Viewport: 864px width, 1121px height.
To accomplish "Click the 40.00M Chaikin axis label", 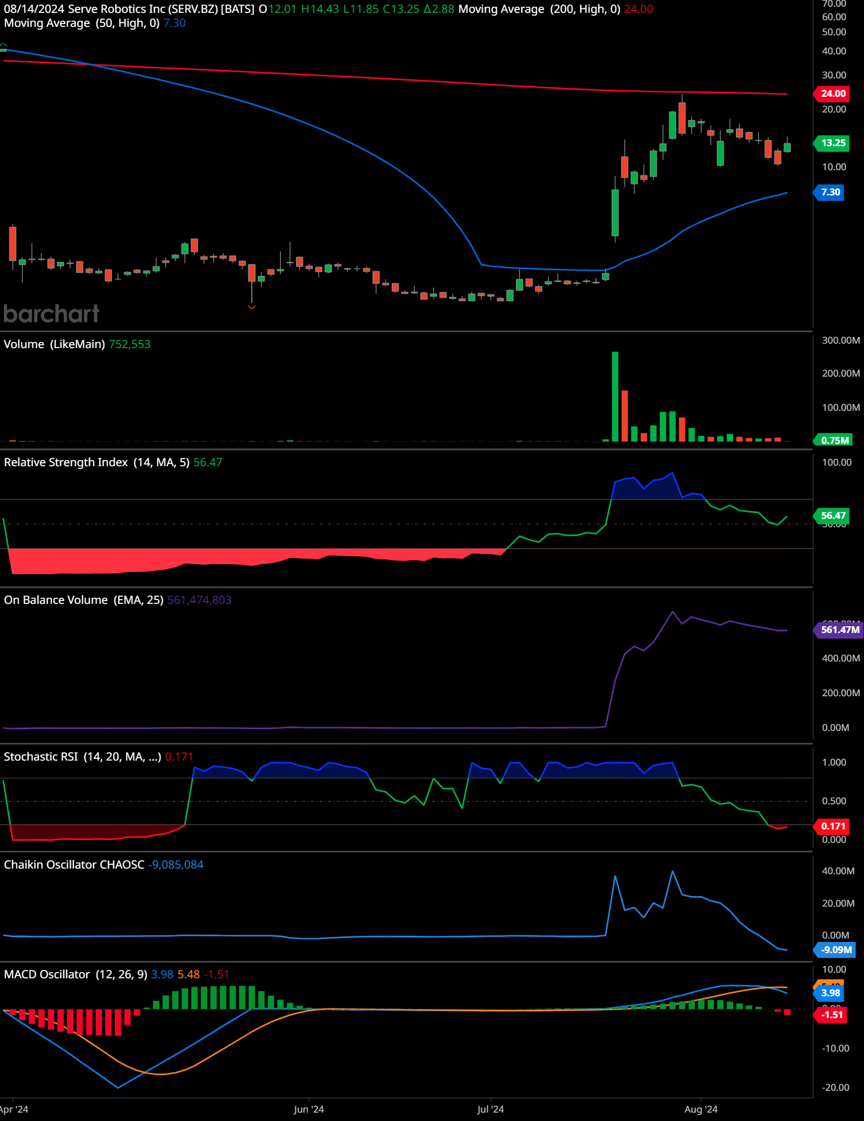I will click(838, 871).
